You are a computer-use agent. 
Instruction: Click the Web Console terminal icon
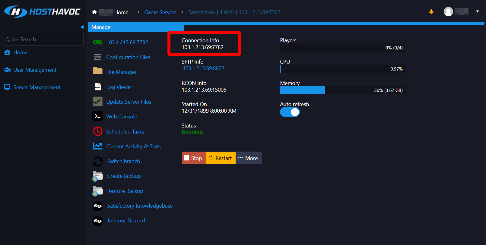pos(97,116)
